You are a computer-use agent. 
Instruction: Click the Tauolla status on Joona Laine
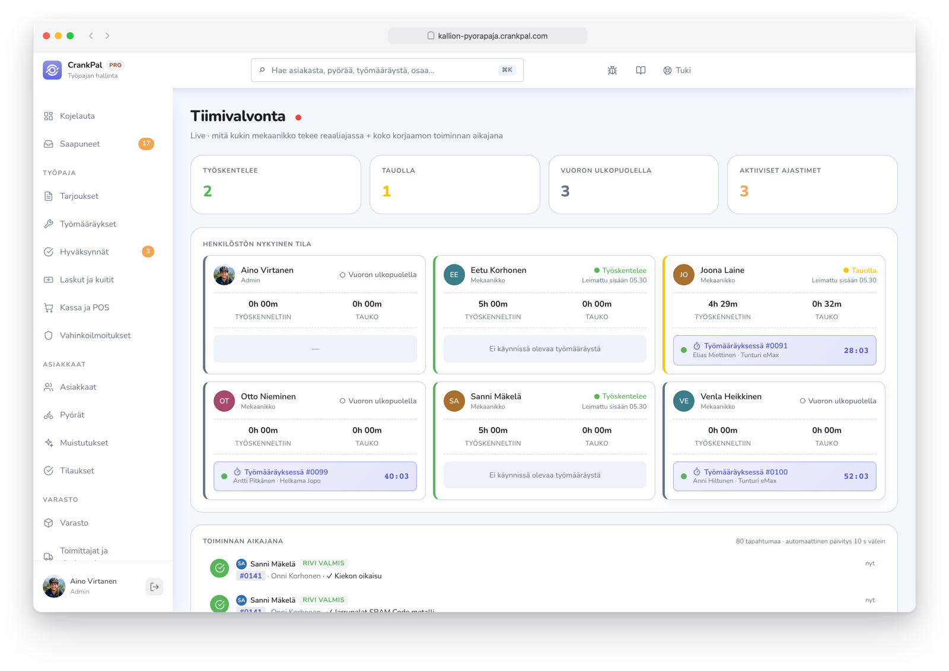pos(859,271)
